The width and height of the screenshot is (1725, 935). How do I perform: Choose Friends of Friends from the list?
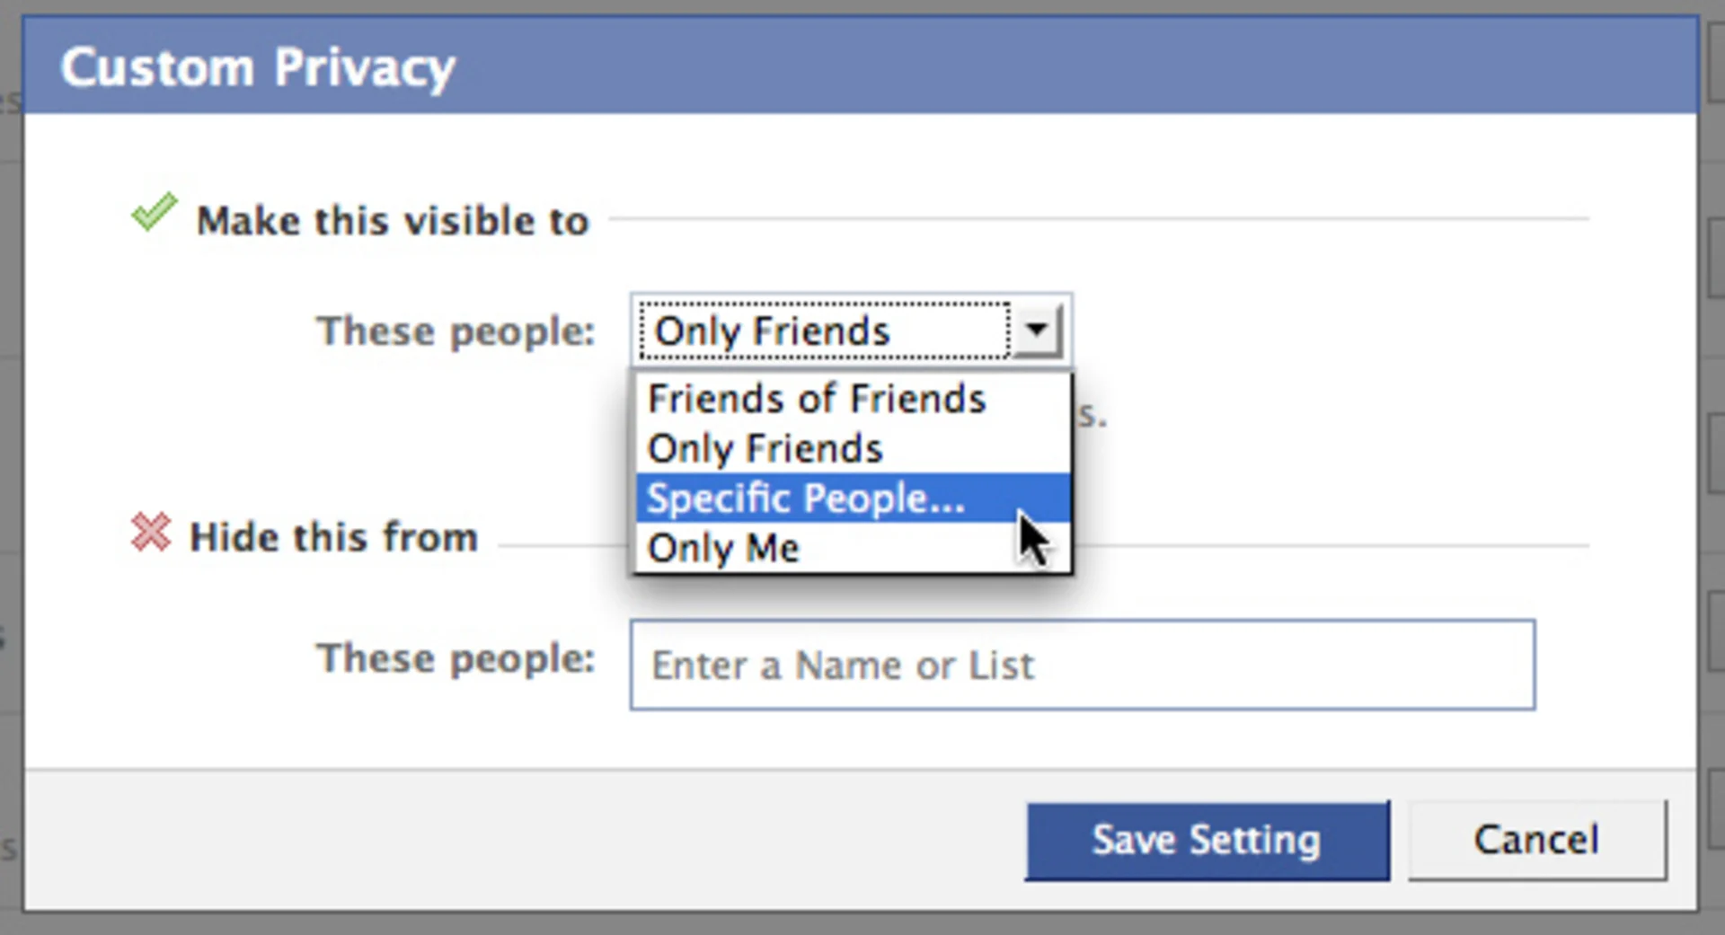[x=816, y=399]
